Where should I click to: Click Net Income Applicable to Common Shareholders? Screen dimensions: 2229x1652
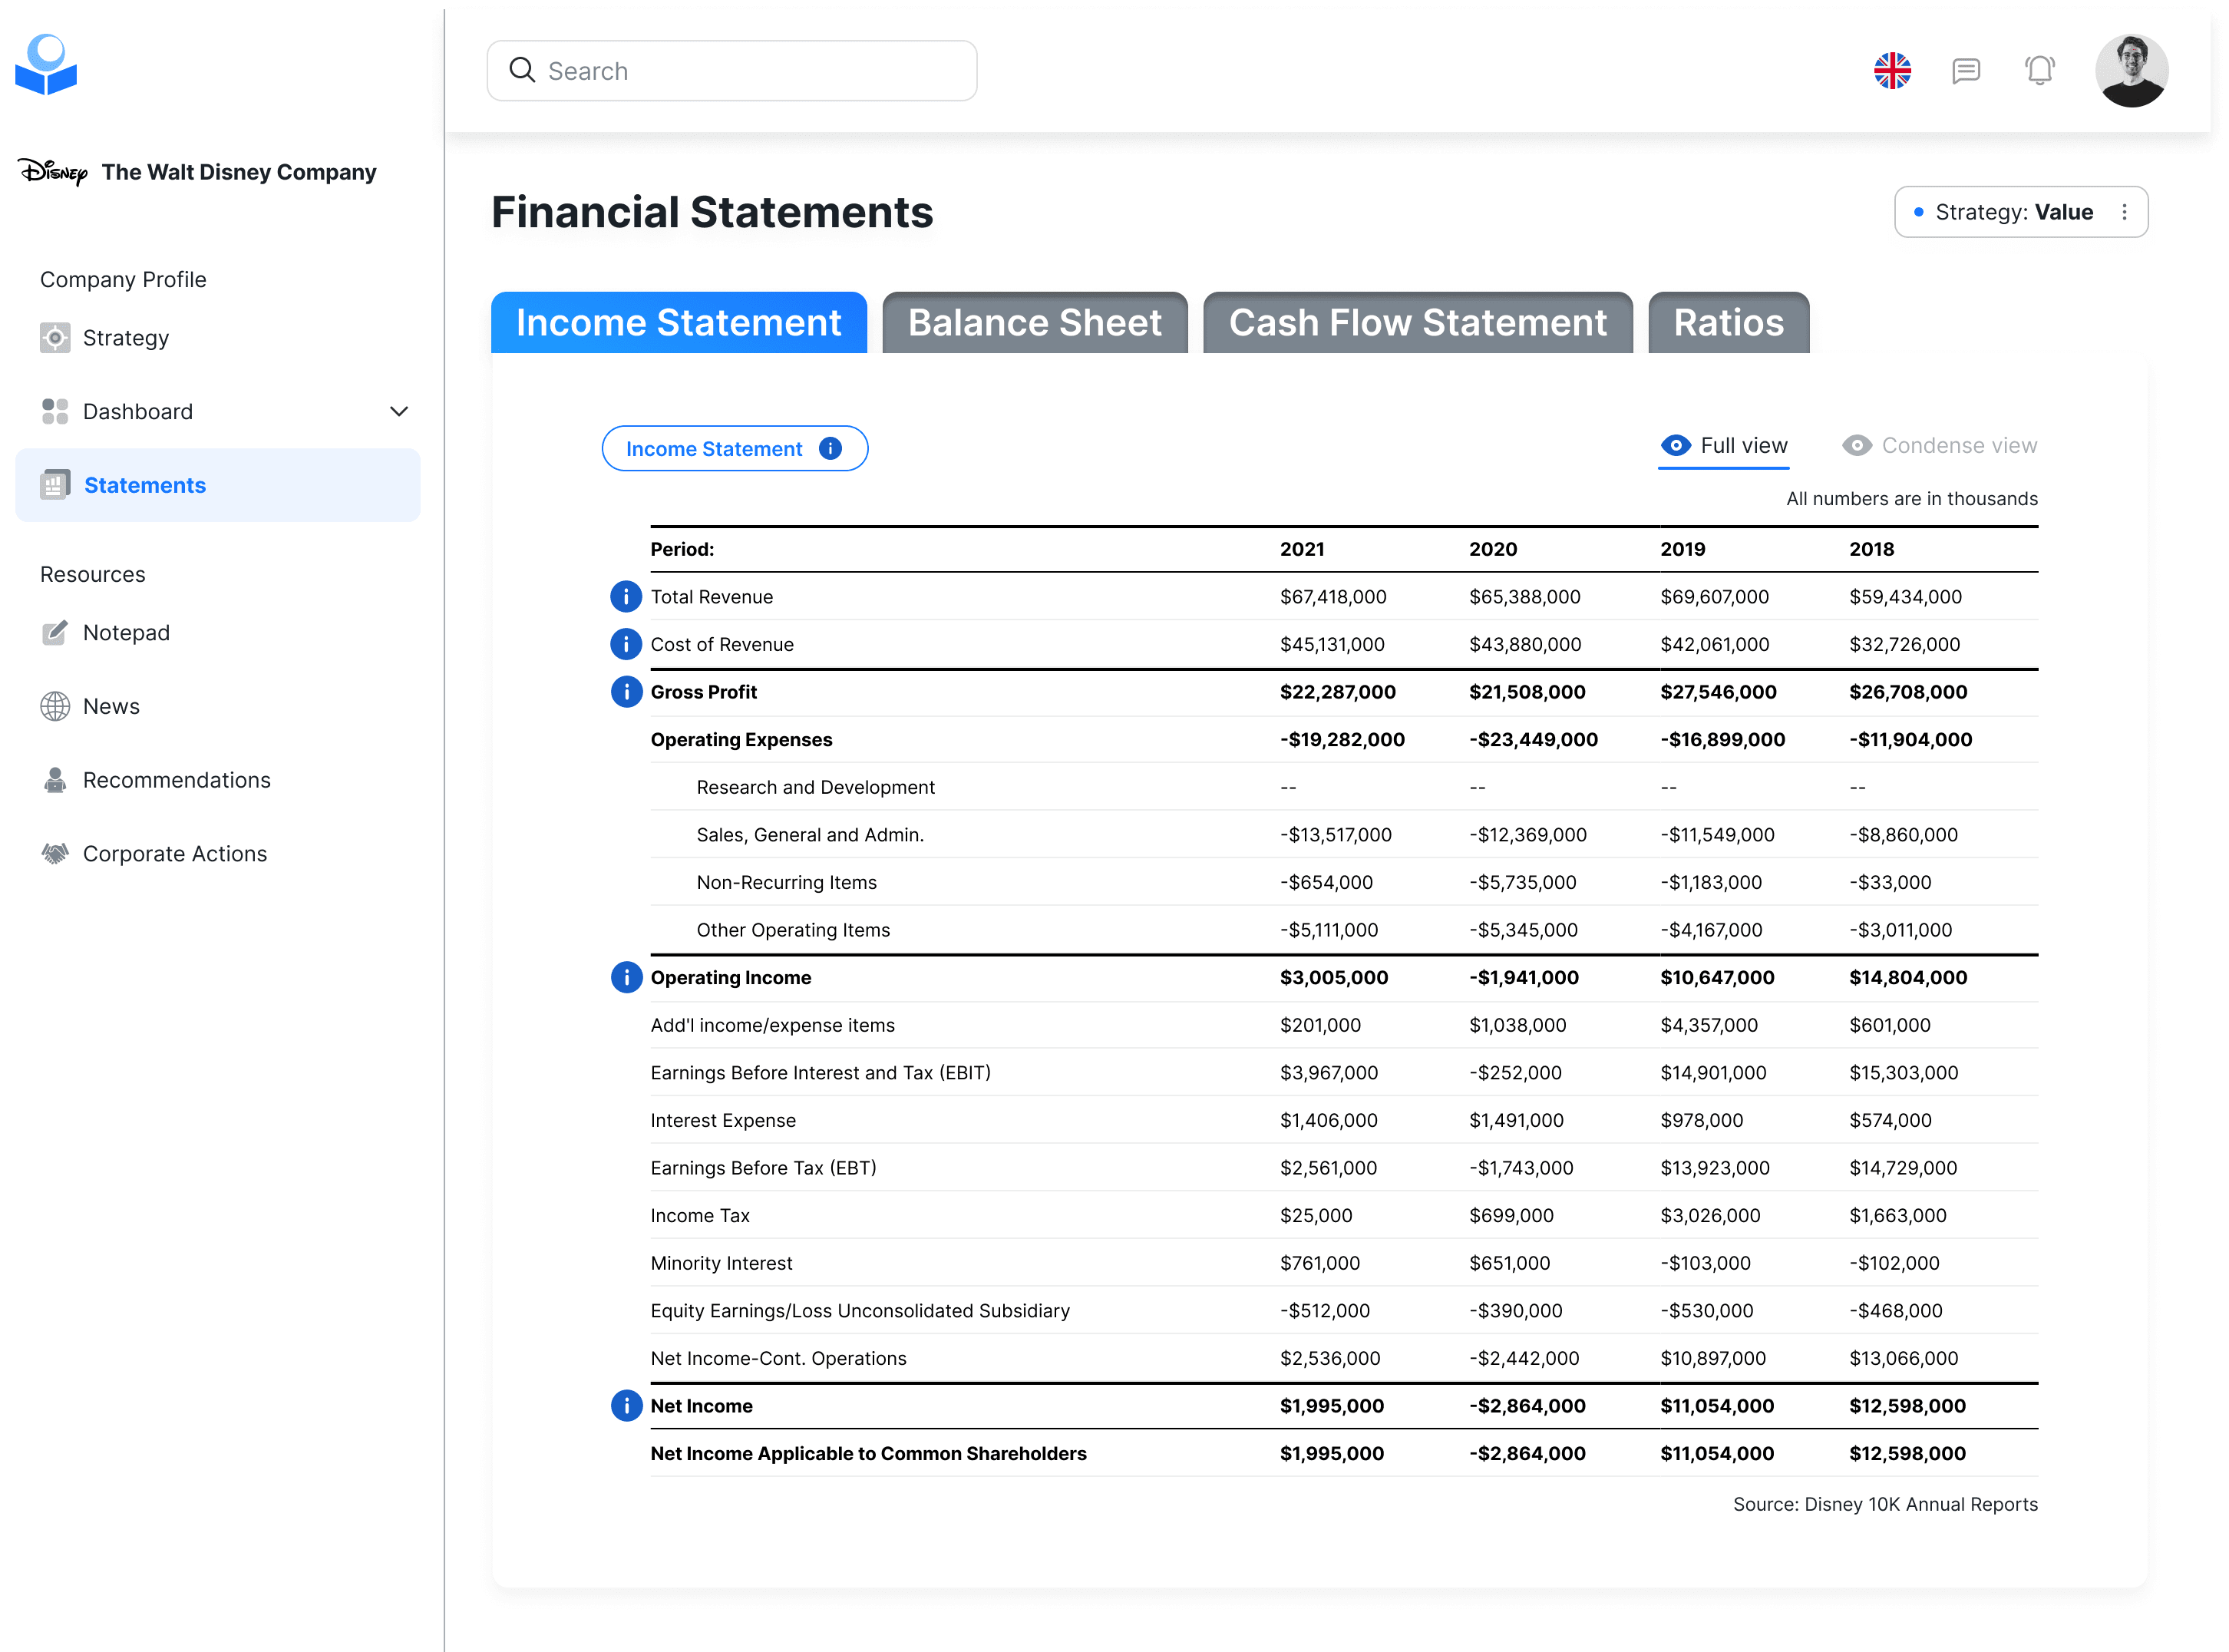click(868, 1454)
